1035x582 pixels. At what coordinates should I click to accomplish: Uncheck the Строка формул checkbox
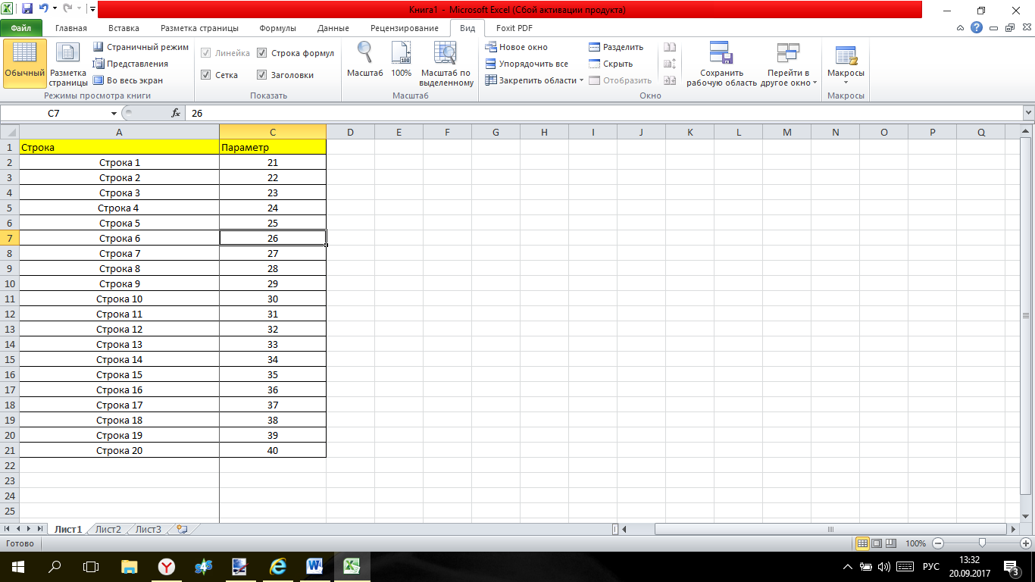(262, 53)
